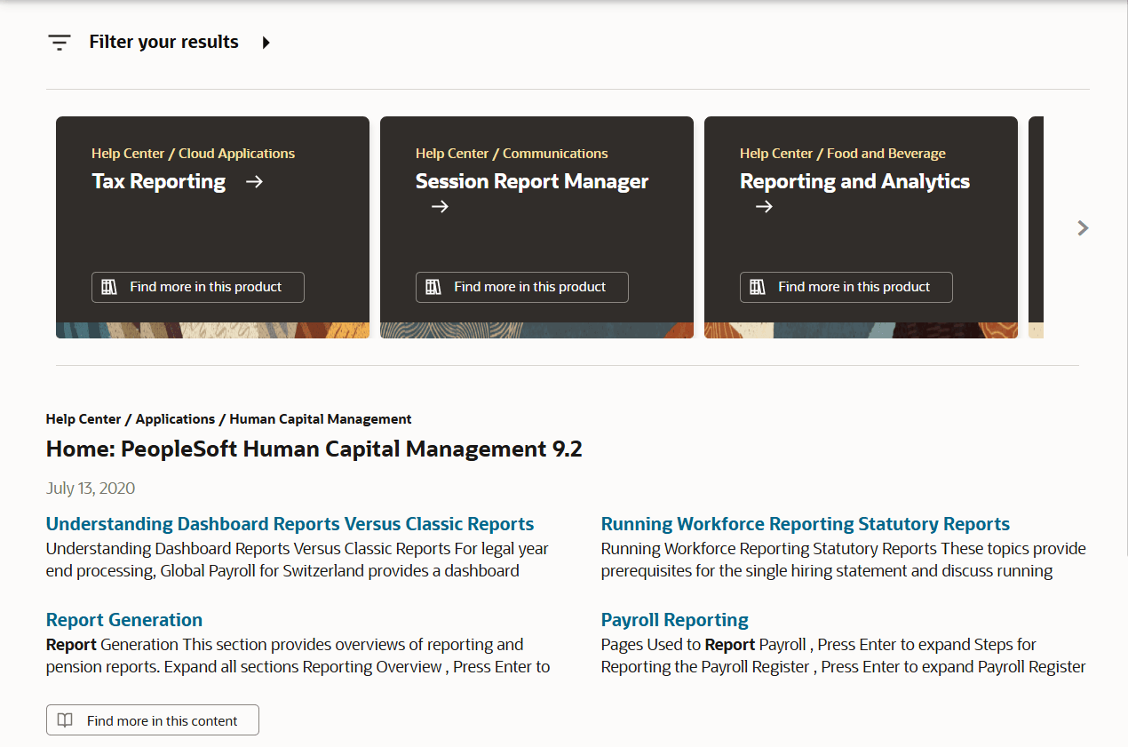Click the filter funnel icon
The height and width of the screenshot is (747, 1128).
click(x=59, y=41)
